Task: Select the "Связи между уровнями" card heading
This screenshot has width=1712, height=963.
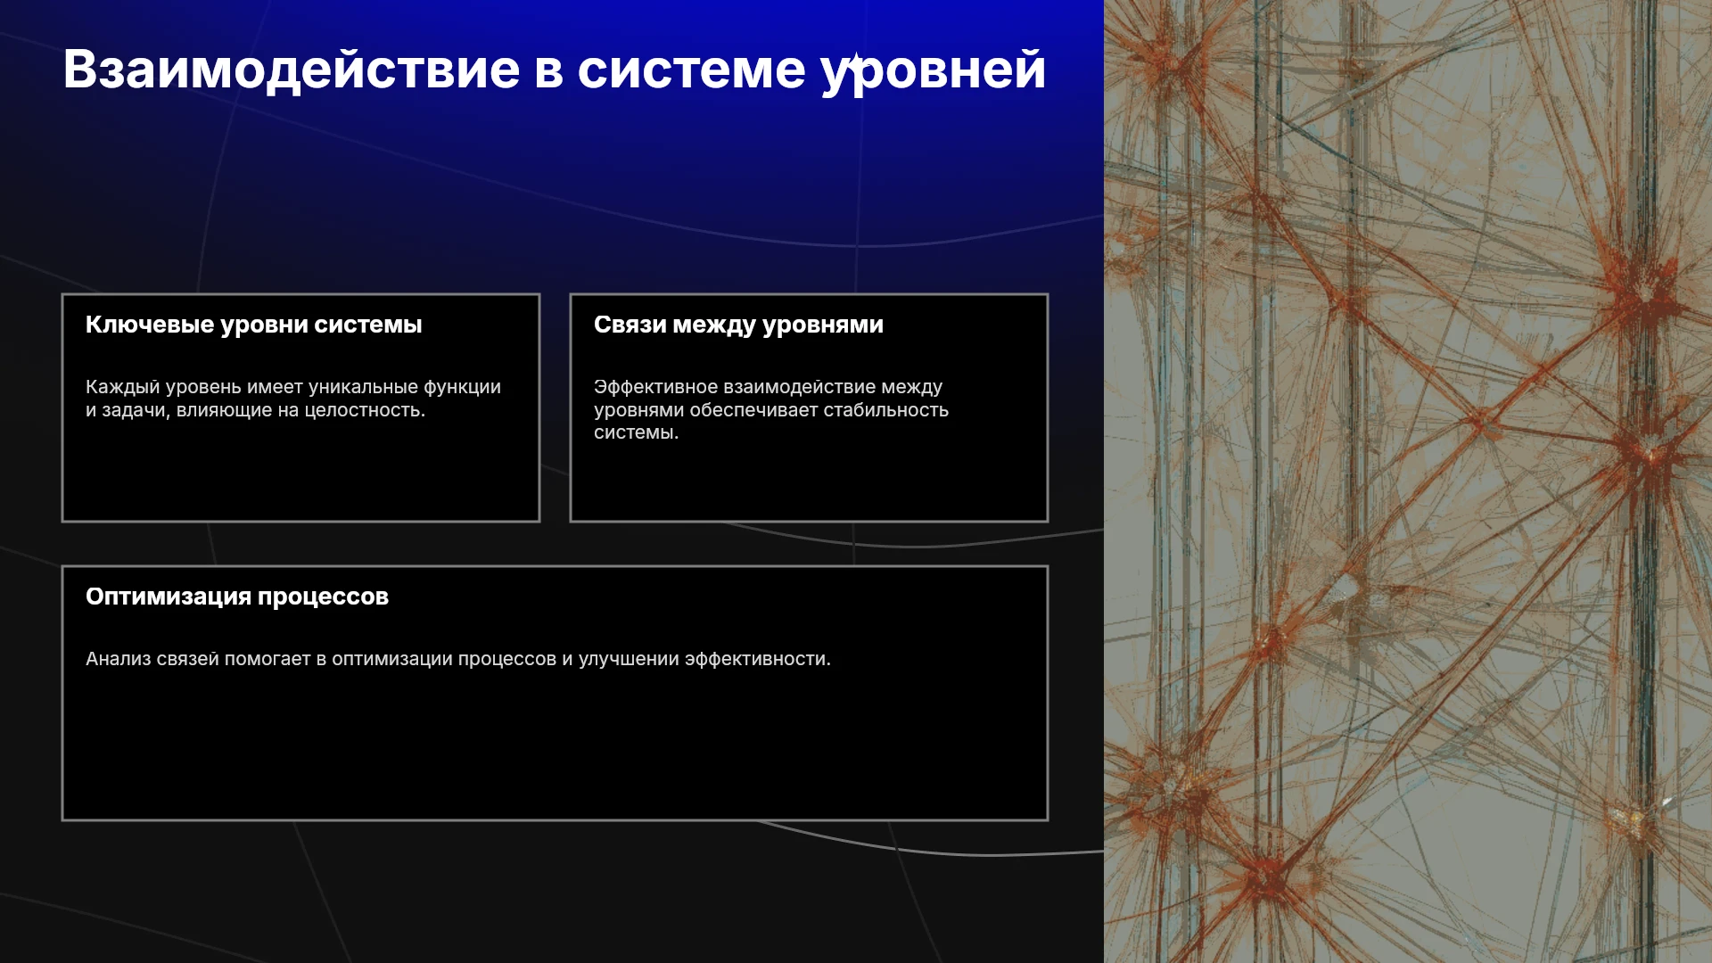Action: [738, 325]
